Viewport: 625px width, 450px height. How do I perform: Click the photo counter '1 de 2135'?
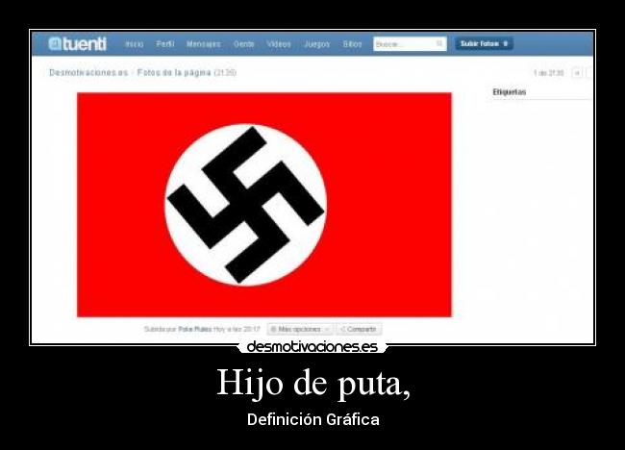tap(548, 73)
